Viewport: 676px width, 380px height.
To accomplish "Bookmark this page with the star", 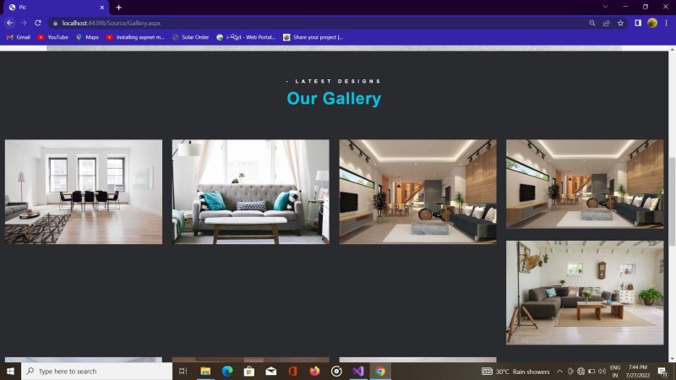I will pos(620,24).
